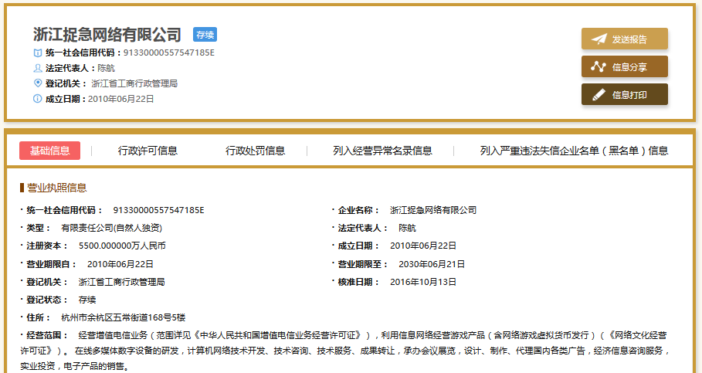Click the company title 浙江捉急网络有限公司
Screen dimensions: 702x373
tap(107, 35)
